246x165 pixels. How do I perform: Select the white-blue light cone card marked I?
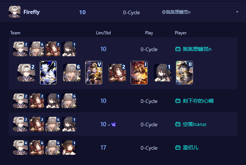[48, 73]
